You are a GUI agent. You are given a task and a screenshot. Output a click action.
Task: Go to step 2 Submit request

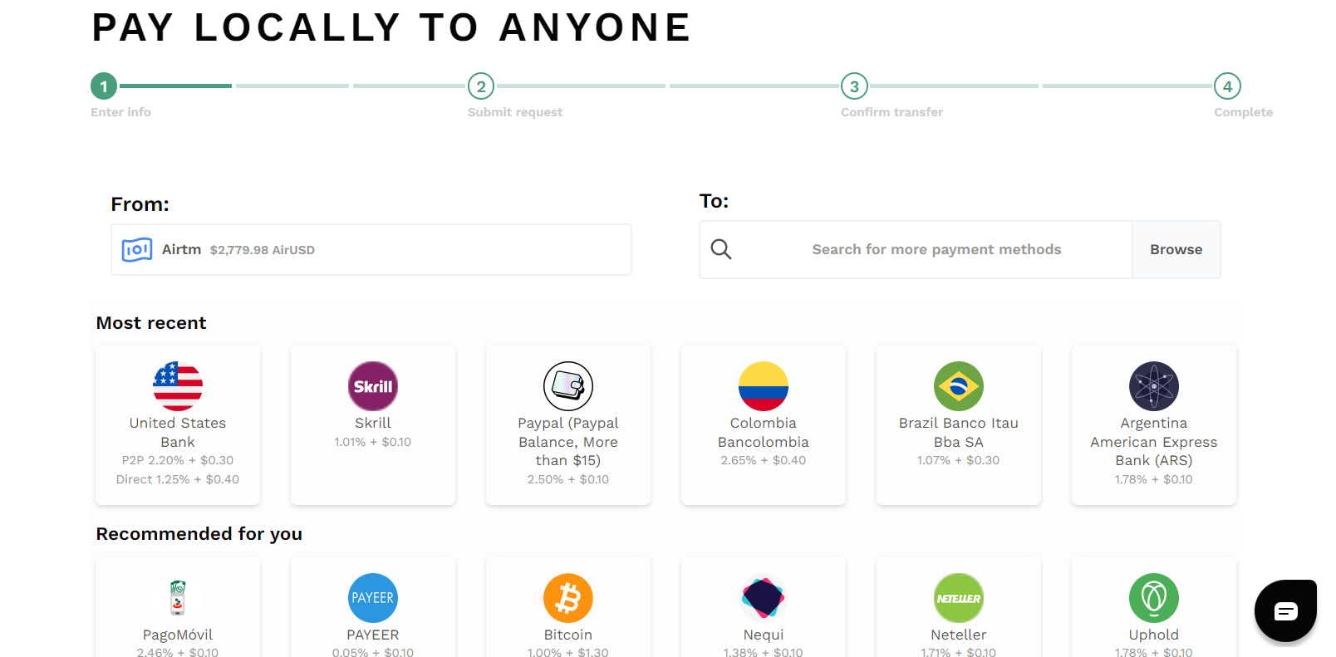point(481,86)
